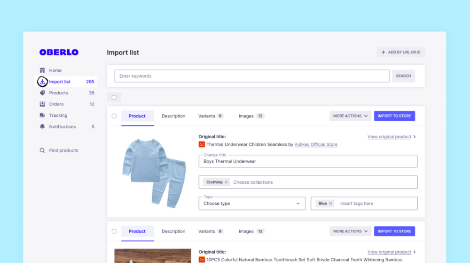Open Variants tab of Thermal Underwear card
Image resolution: width=470 pixels, height=263 pixels.
211,116
